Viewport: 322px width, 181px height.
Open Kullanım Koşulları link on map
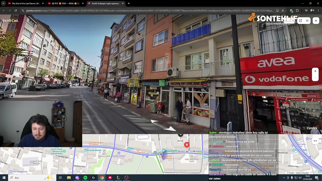[x=302, y=173]
